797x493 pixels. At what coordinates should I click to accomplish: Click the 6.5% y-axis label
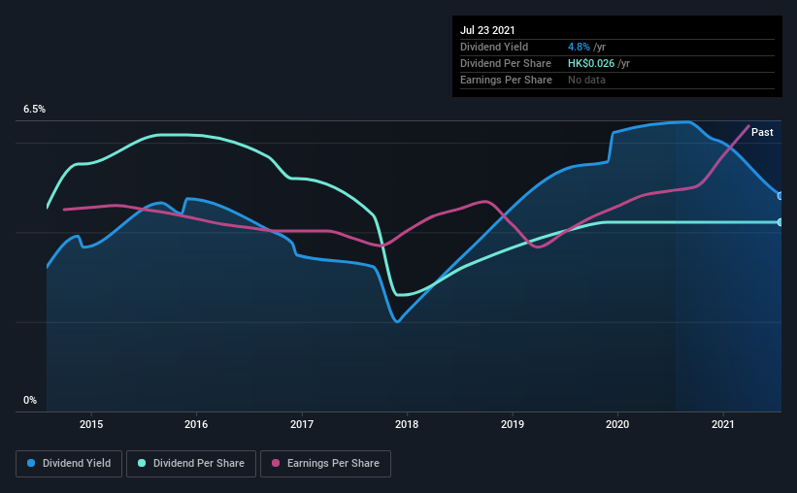[34, 110]
